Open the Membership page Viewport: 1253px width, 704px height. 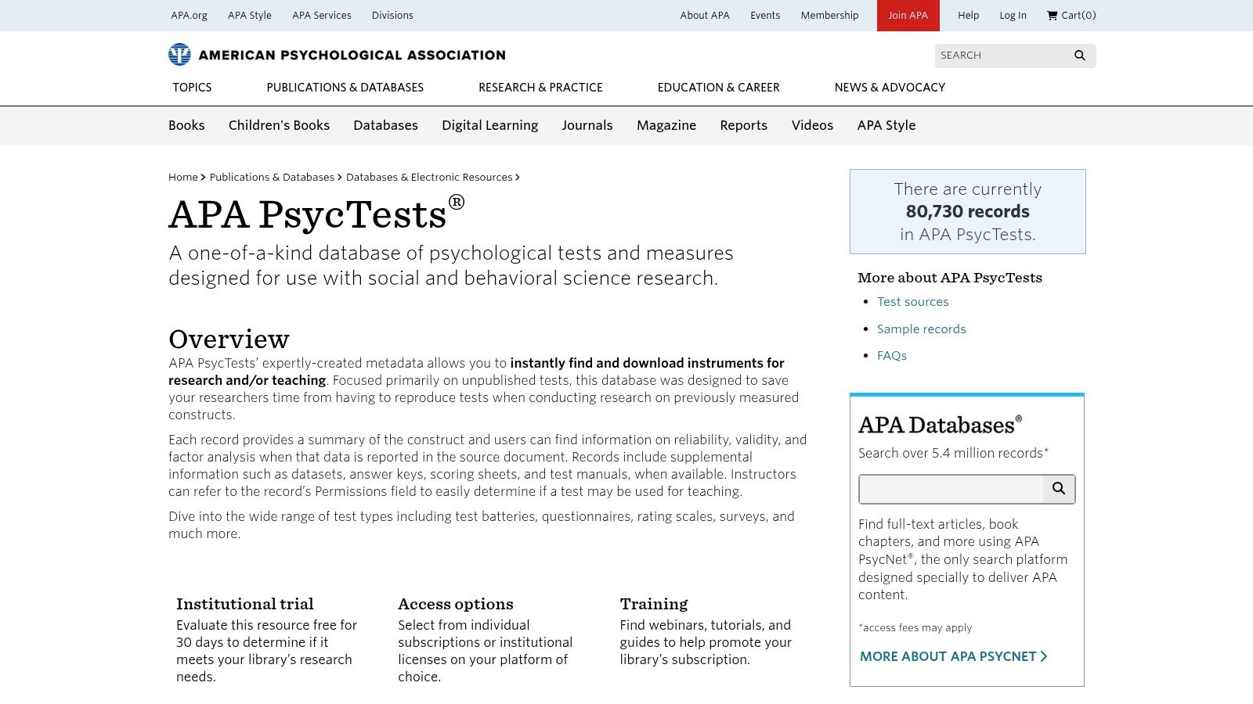click(x=829, y=15)
